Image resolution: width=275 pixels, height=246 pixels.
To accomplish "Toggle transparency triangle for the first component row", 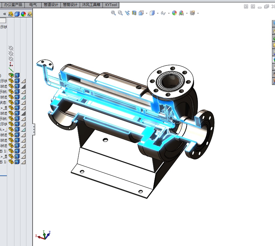I will pos(23,81).
